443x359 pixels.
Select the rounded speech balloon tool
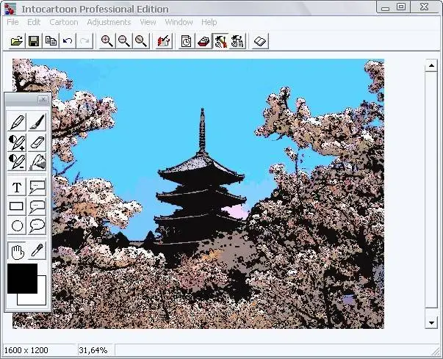(x=37, y=206)
